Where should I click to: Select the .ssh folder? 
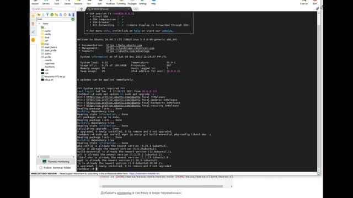click(x=45, y=41)
